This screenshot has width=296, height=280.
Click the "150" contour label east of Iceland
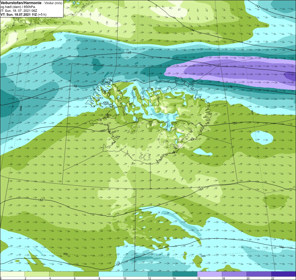(235, 123)
